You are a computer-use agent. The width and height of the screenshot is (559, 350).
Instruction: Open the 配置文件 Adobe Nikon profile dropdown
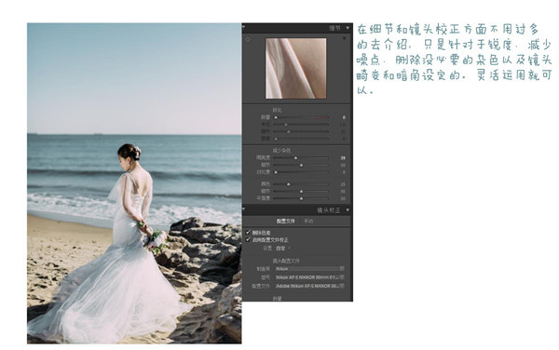(309, 286)
